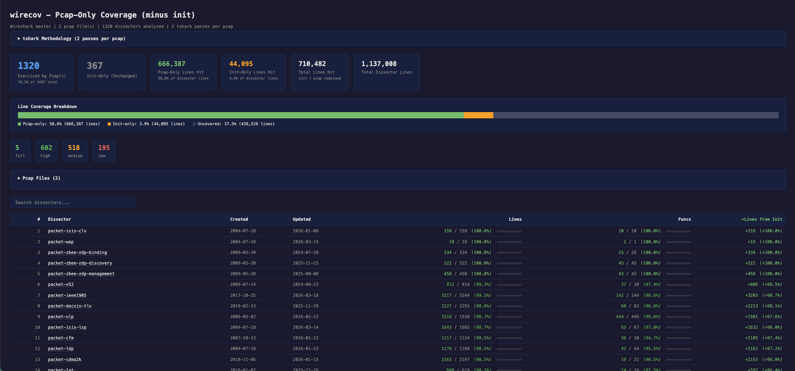Click the gray Uncovered legend swatch

[x=194, y=124]
